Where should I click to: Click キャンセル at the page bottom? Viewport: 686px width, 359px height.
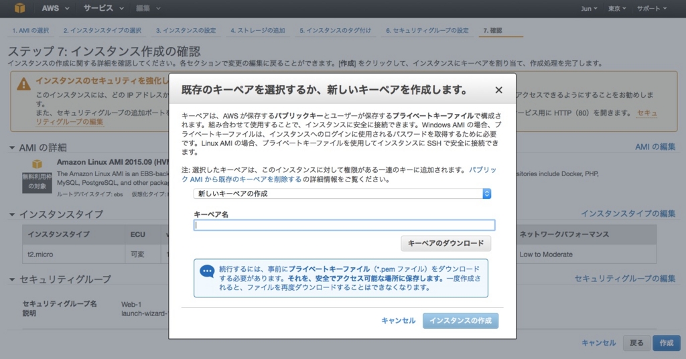[x=598, y=343]
